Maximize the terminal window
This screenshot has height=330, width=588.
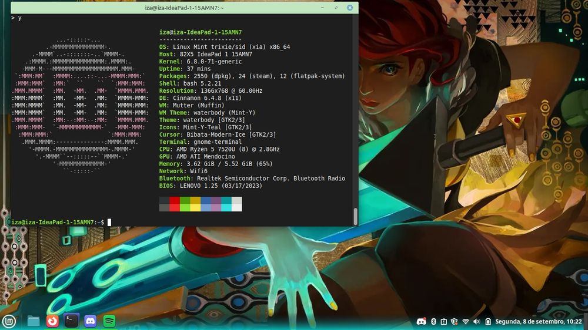336,8
